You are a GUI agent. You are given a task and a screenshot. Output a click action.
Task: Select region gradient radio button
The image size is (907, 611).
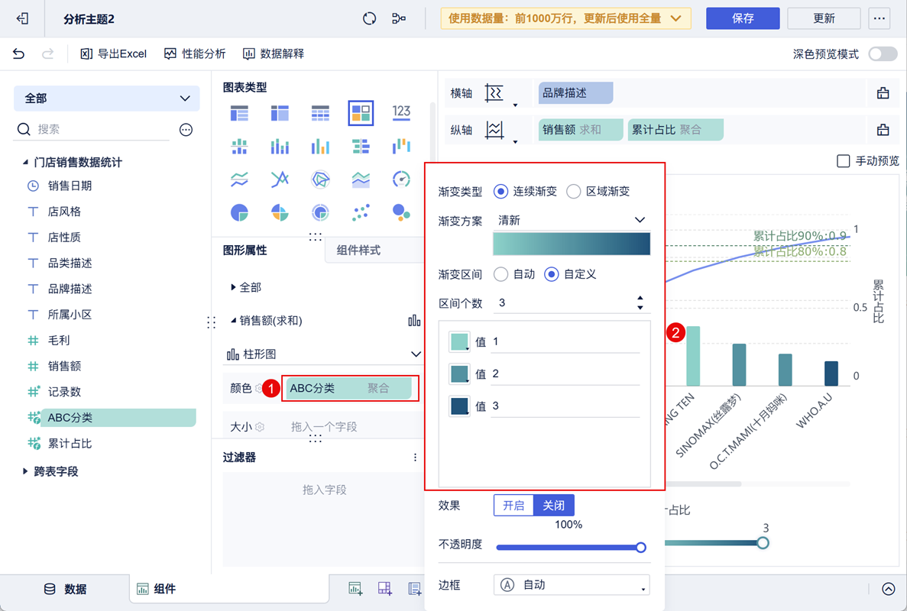pos(573,192)
